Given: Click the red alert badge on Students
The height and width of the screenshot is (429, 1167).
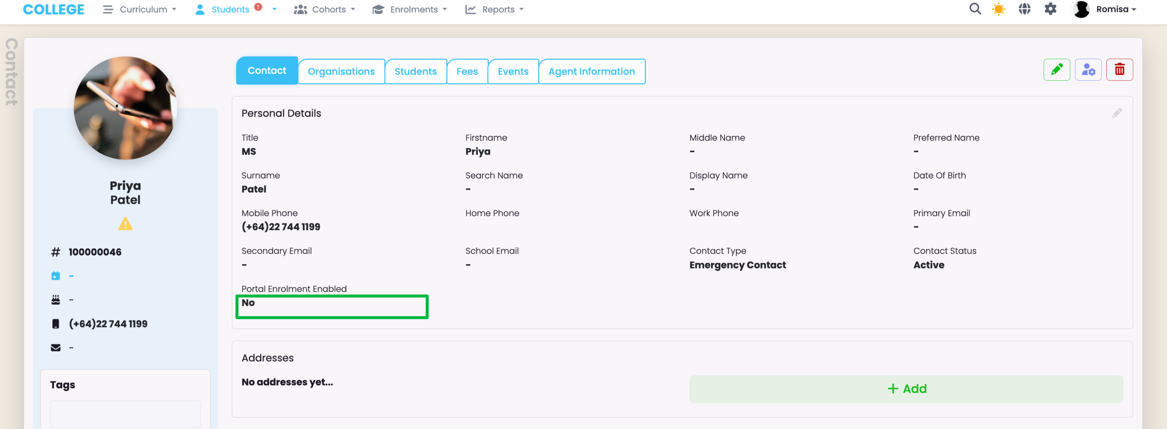Looking at the screenshot, I should [258, 7].
